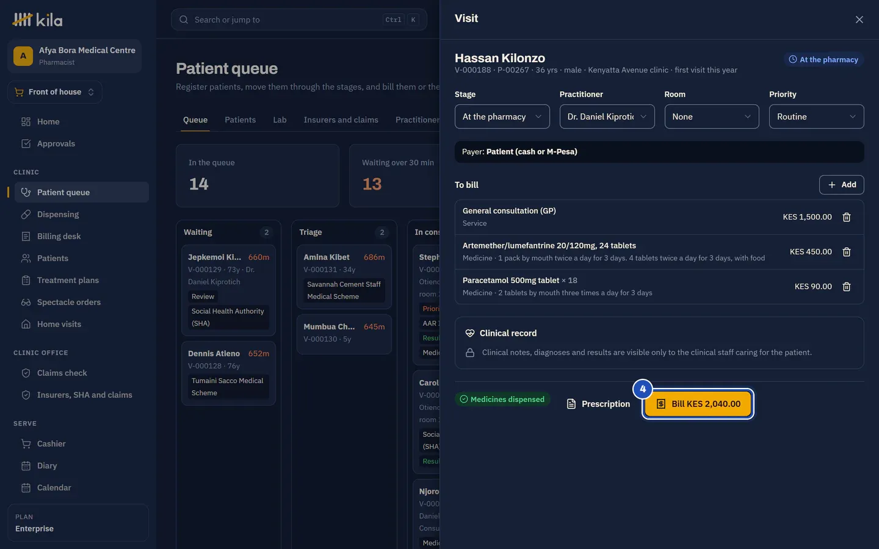Open Amina Kibet's triage card
Screen dimensions: 879x549
point(344,277)
